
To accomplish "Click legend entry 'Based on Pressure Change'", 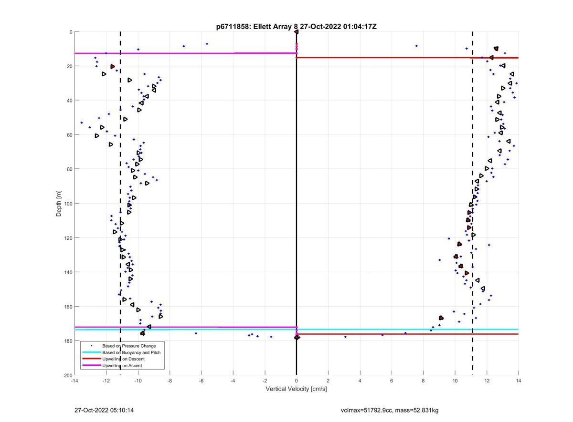I will point(129,346).
